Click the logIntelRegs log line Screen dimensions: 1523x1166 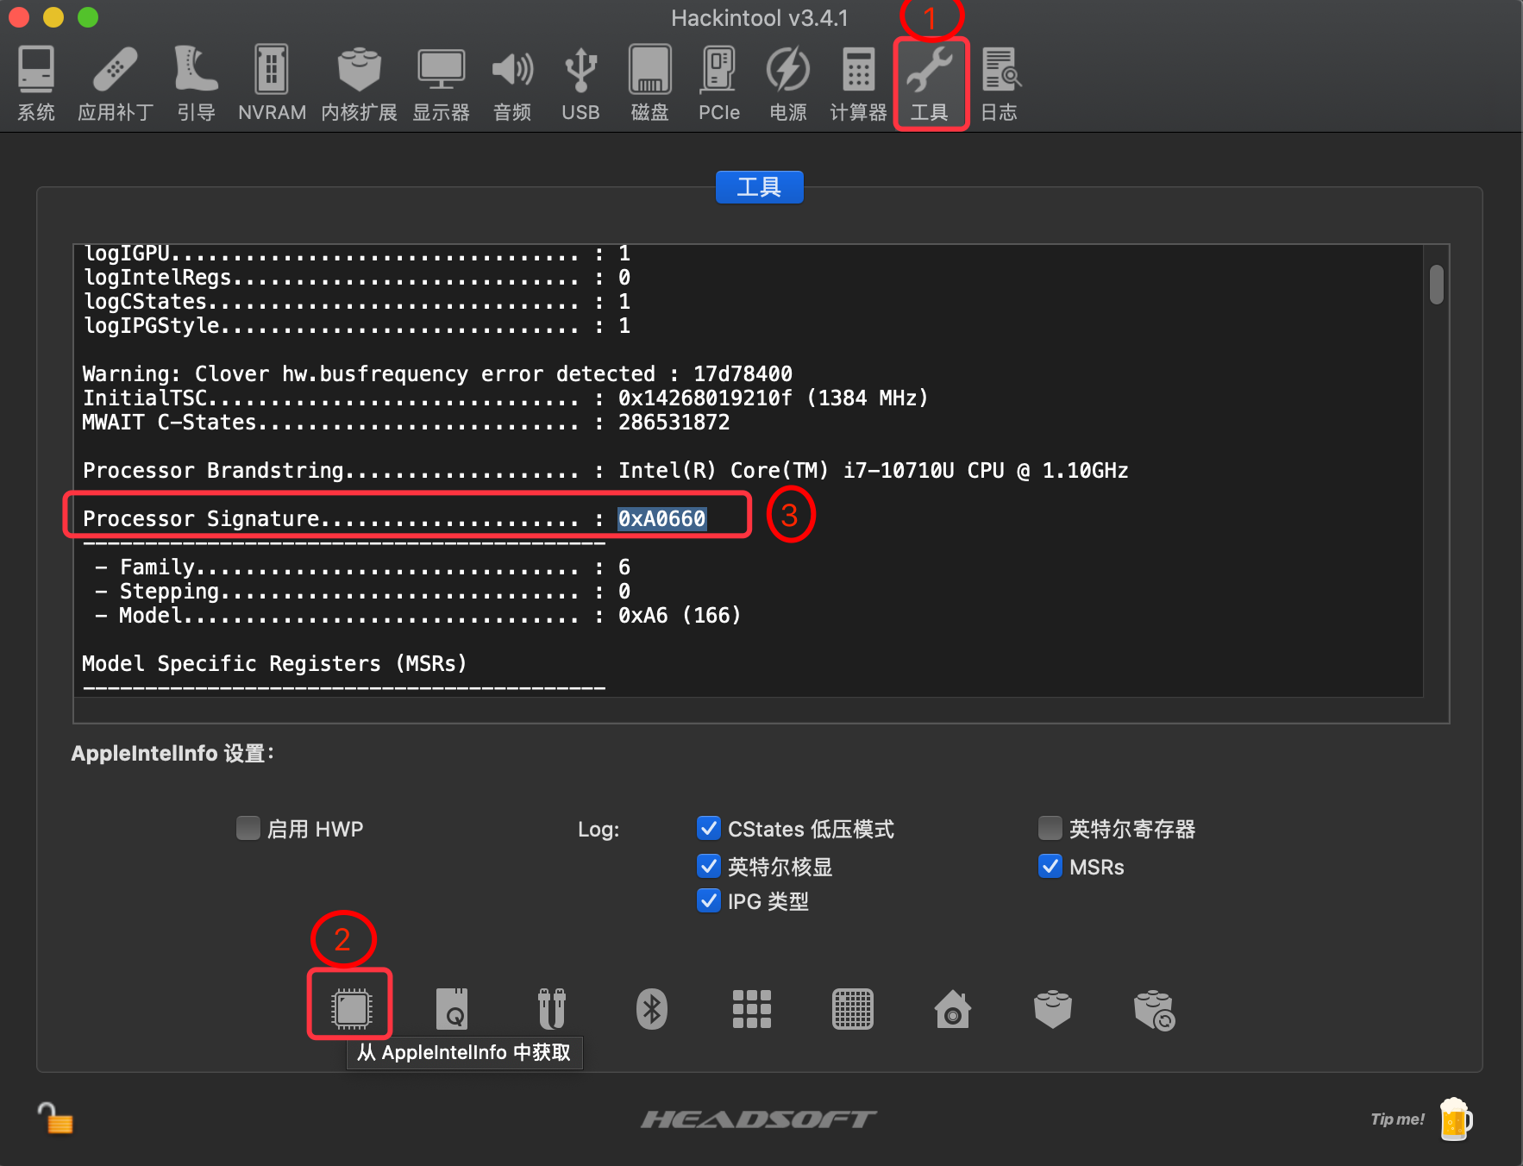(x=357, y=277)
